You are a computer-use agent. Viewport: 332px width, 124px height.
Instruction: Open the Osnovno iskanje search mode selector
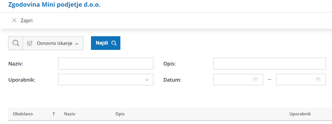(x=53, y=43)
